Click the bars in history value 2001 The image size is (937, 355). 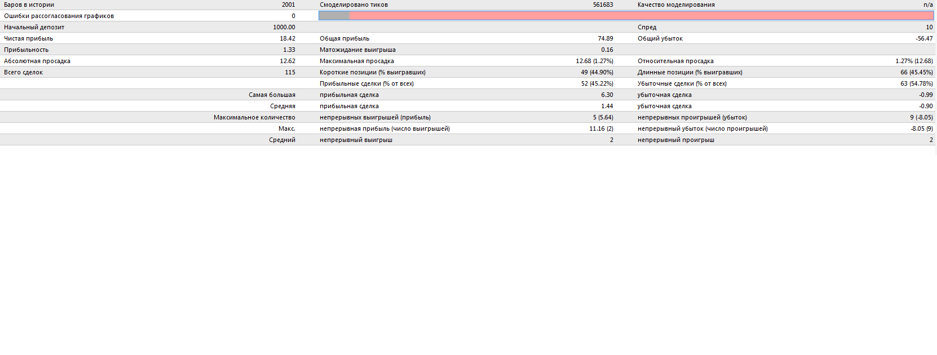point(288,5)
